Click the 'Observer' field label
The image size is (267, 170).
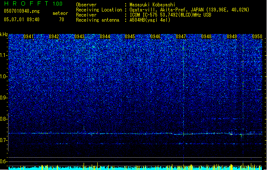(x=86, y=5)
